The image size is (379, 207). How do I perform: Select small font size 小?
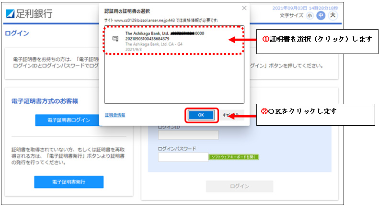point(310,16)
